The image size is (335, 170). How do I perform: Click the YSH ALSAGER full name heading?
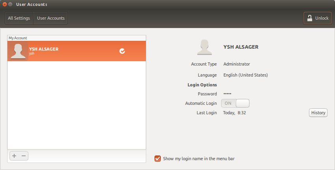tap(241, 47)
